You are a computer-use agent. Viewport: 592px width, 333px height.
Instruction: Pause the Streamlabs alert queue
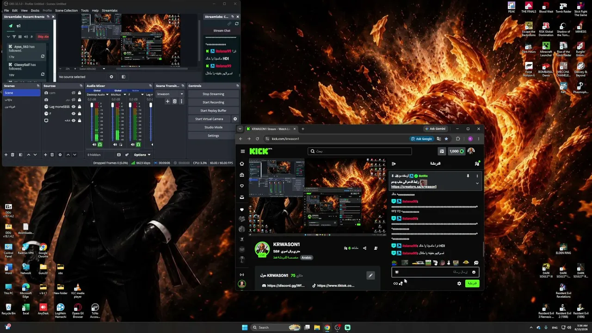(x=20, y=37)
